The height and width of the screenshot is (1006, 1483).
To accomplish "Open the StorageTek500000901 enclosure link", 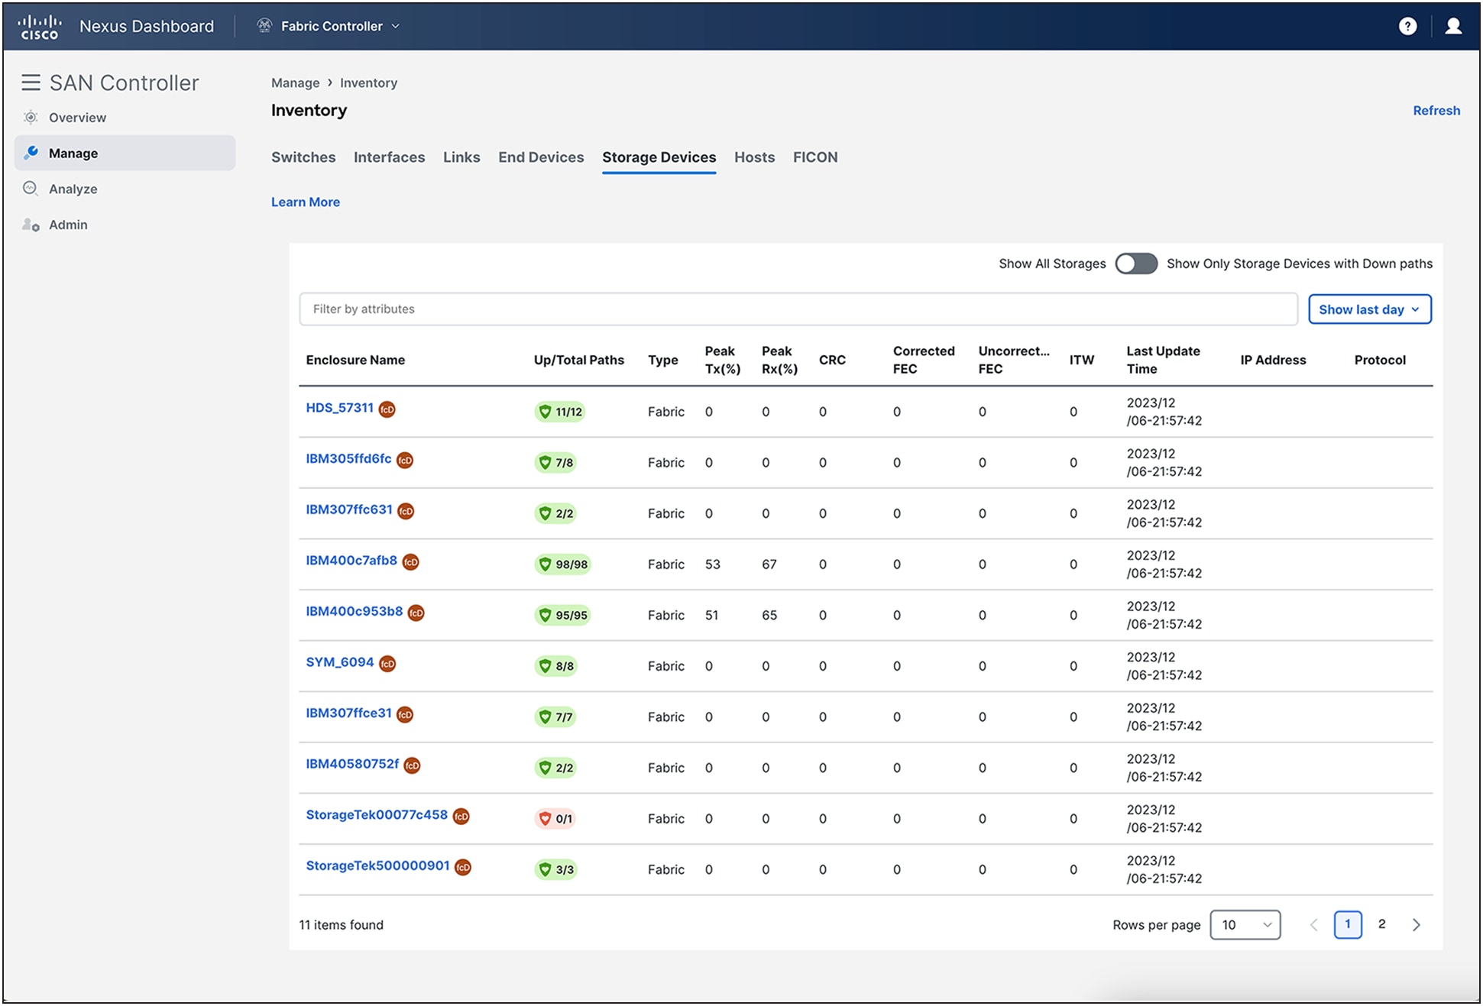I will tap(377, 866).
